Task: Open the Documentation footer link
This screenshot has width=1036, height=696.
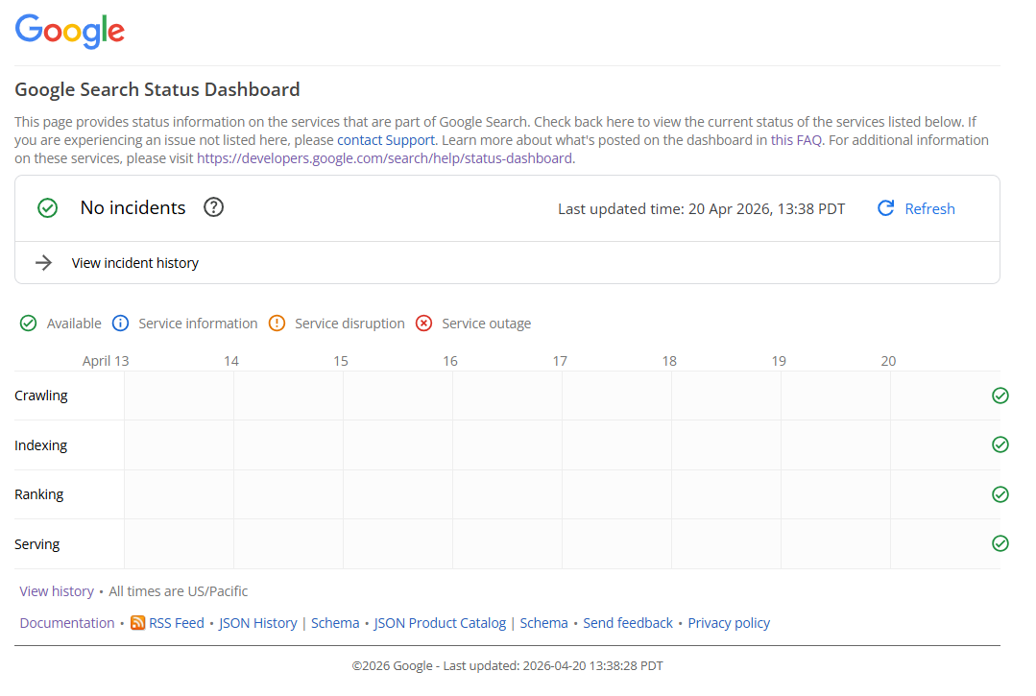Action: (67, 623)
